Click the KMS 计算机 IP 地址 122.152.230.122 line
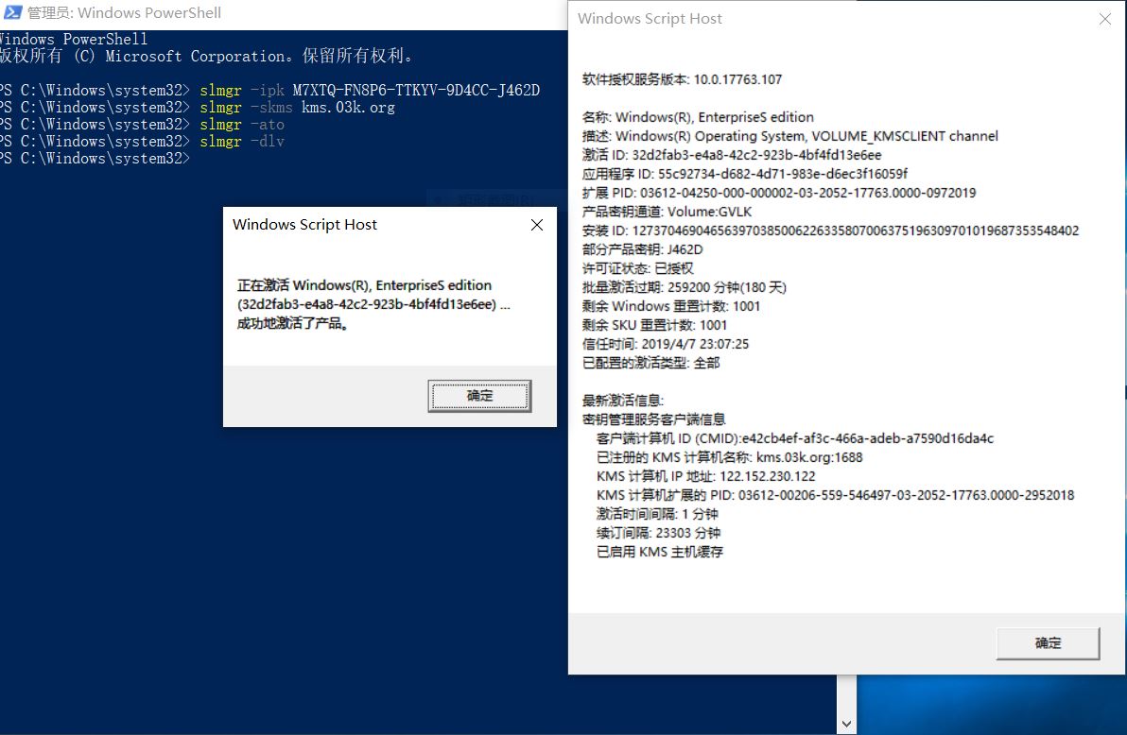This screenshot has height=735, width=1127. click(x=706, y=476)
